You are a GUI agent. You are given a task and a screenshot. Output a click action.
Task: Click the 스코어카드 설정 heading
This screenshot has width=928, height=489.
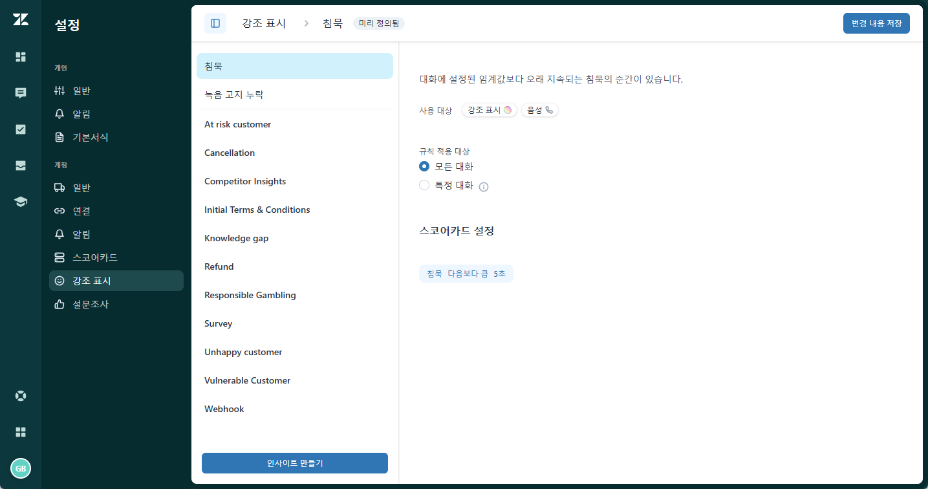click(457, 231)
